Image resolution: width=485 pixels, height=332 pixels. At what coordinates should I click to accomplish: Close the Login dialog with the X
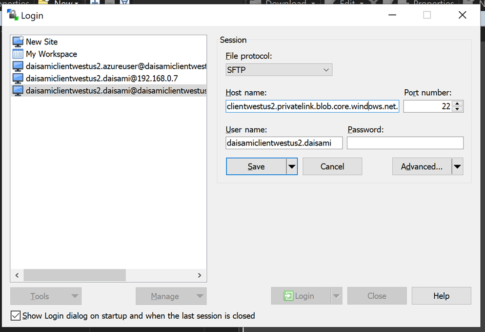click(x=463, y=15)
